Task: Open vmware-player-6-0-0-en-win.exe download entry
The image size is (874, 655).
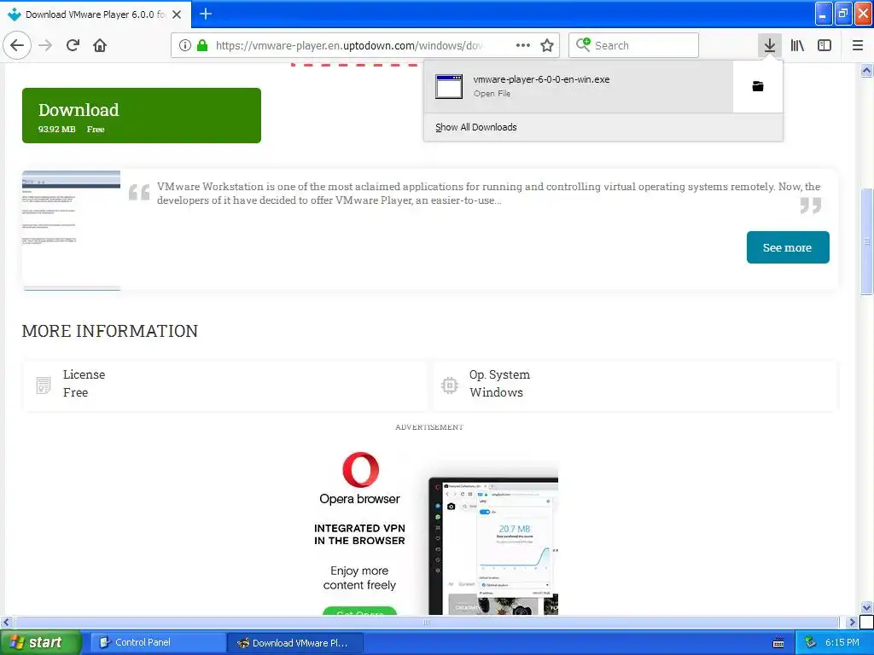Action: coord(579,86)
